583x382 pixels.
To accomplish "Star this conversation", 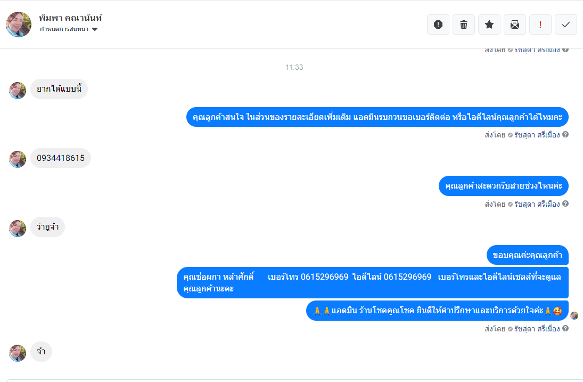I will pyautogui.click(x=489, y=25).
